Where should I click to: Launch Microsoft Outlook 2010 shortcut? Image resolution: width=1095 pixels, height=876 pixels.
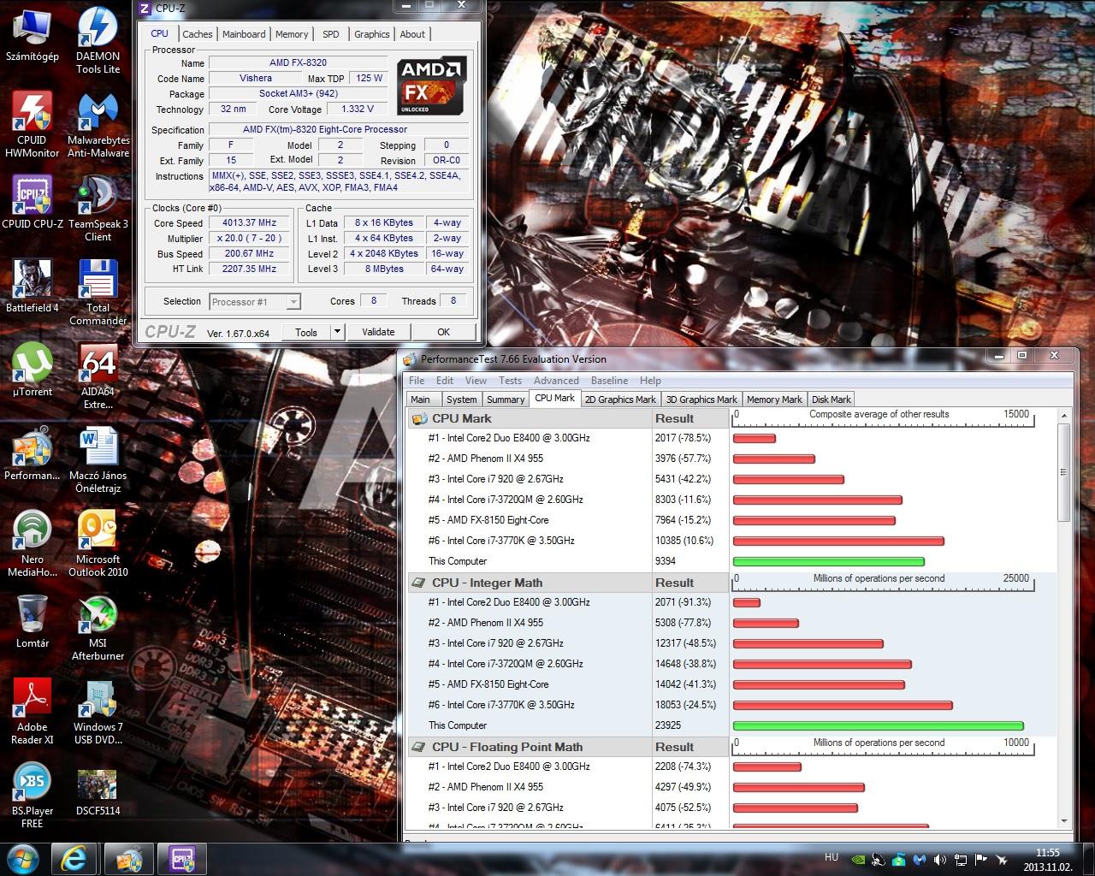pos(98,544)
